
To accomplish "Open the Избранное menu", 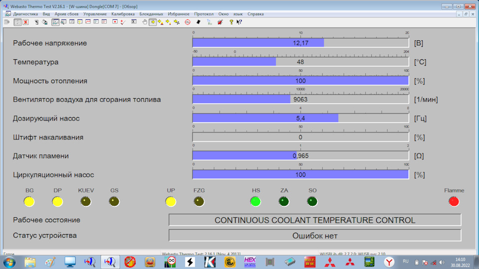I will pyautogui.click(x=179, y=14).
